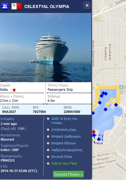This screenshot has width=126, height=180.
Task: Click the Malta flag icon in header
Action: click(17, 6)
